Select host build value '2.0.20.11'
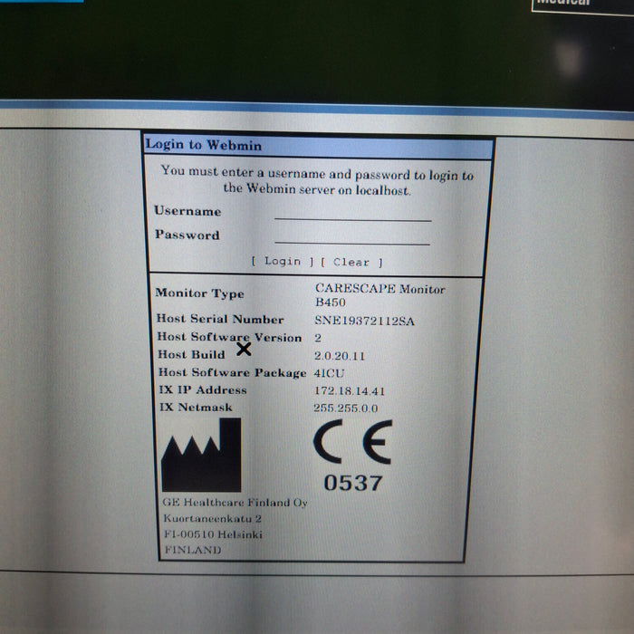This screenshot has width=634, height=634. tap(340, 356)
